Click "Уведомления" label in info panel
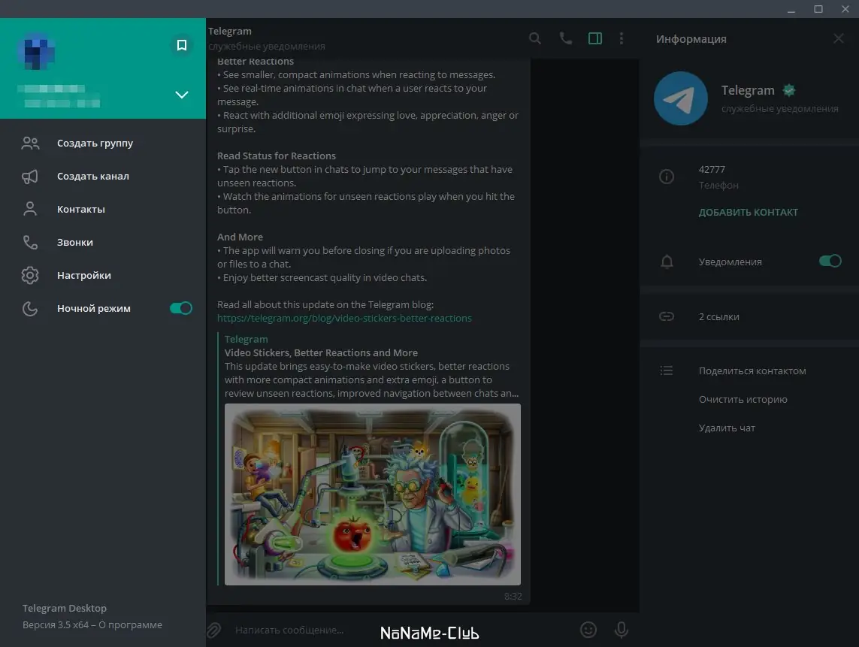Image resolution: width=859 pixels, height=647 pixels. (x=730, y=262)
